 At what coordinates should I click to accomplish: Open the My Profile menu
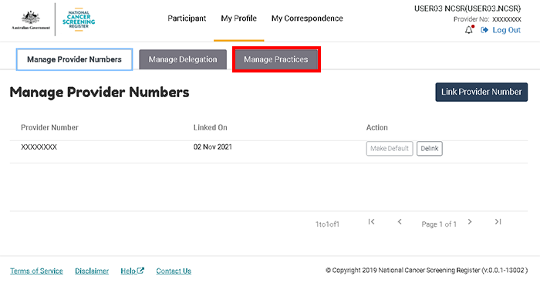(x=238, y=19)
